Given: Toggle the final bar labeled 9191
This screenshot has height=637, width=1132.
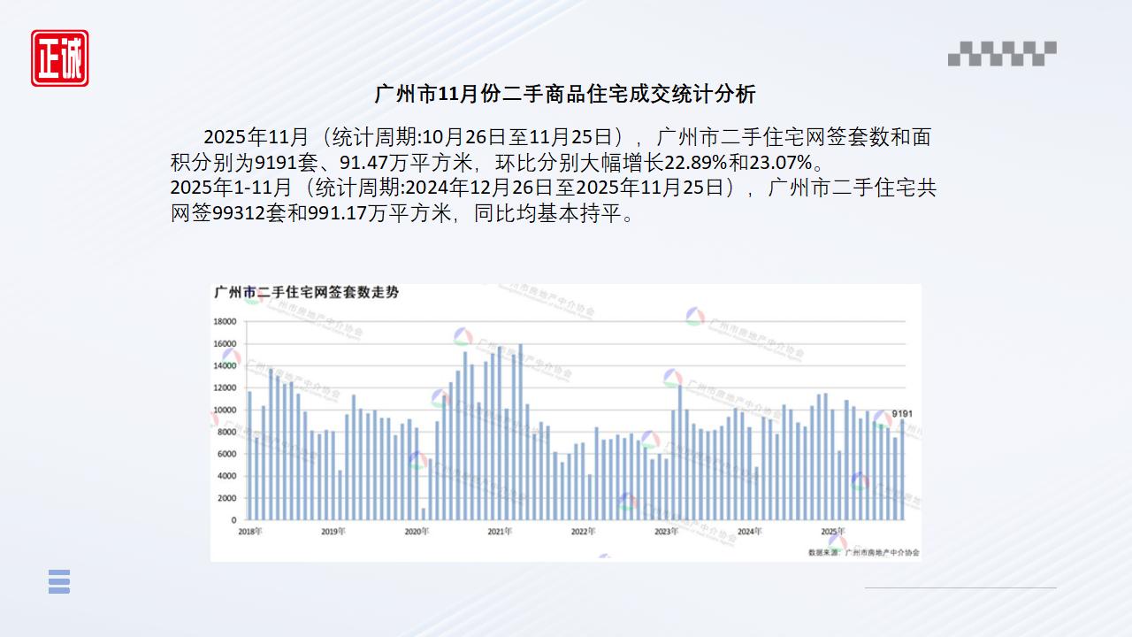Looking at the screenshot, I should click(x=901, y=469).
